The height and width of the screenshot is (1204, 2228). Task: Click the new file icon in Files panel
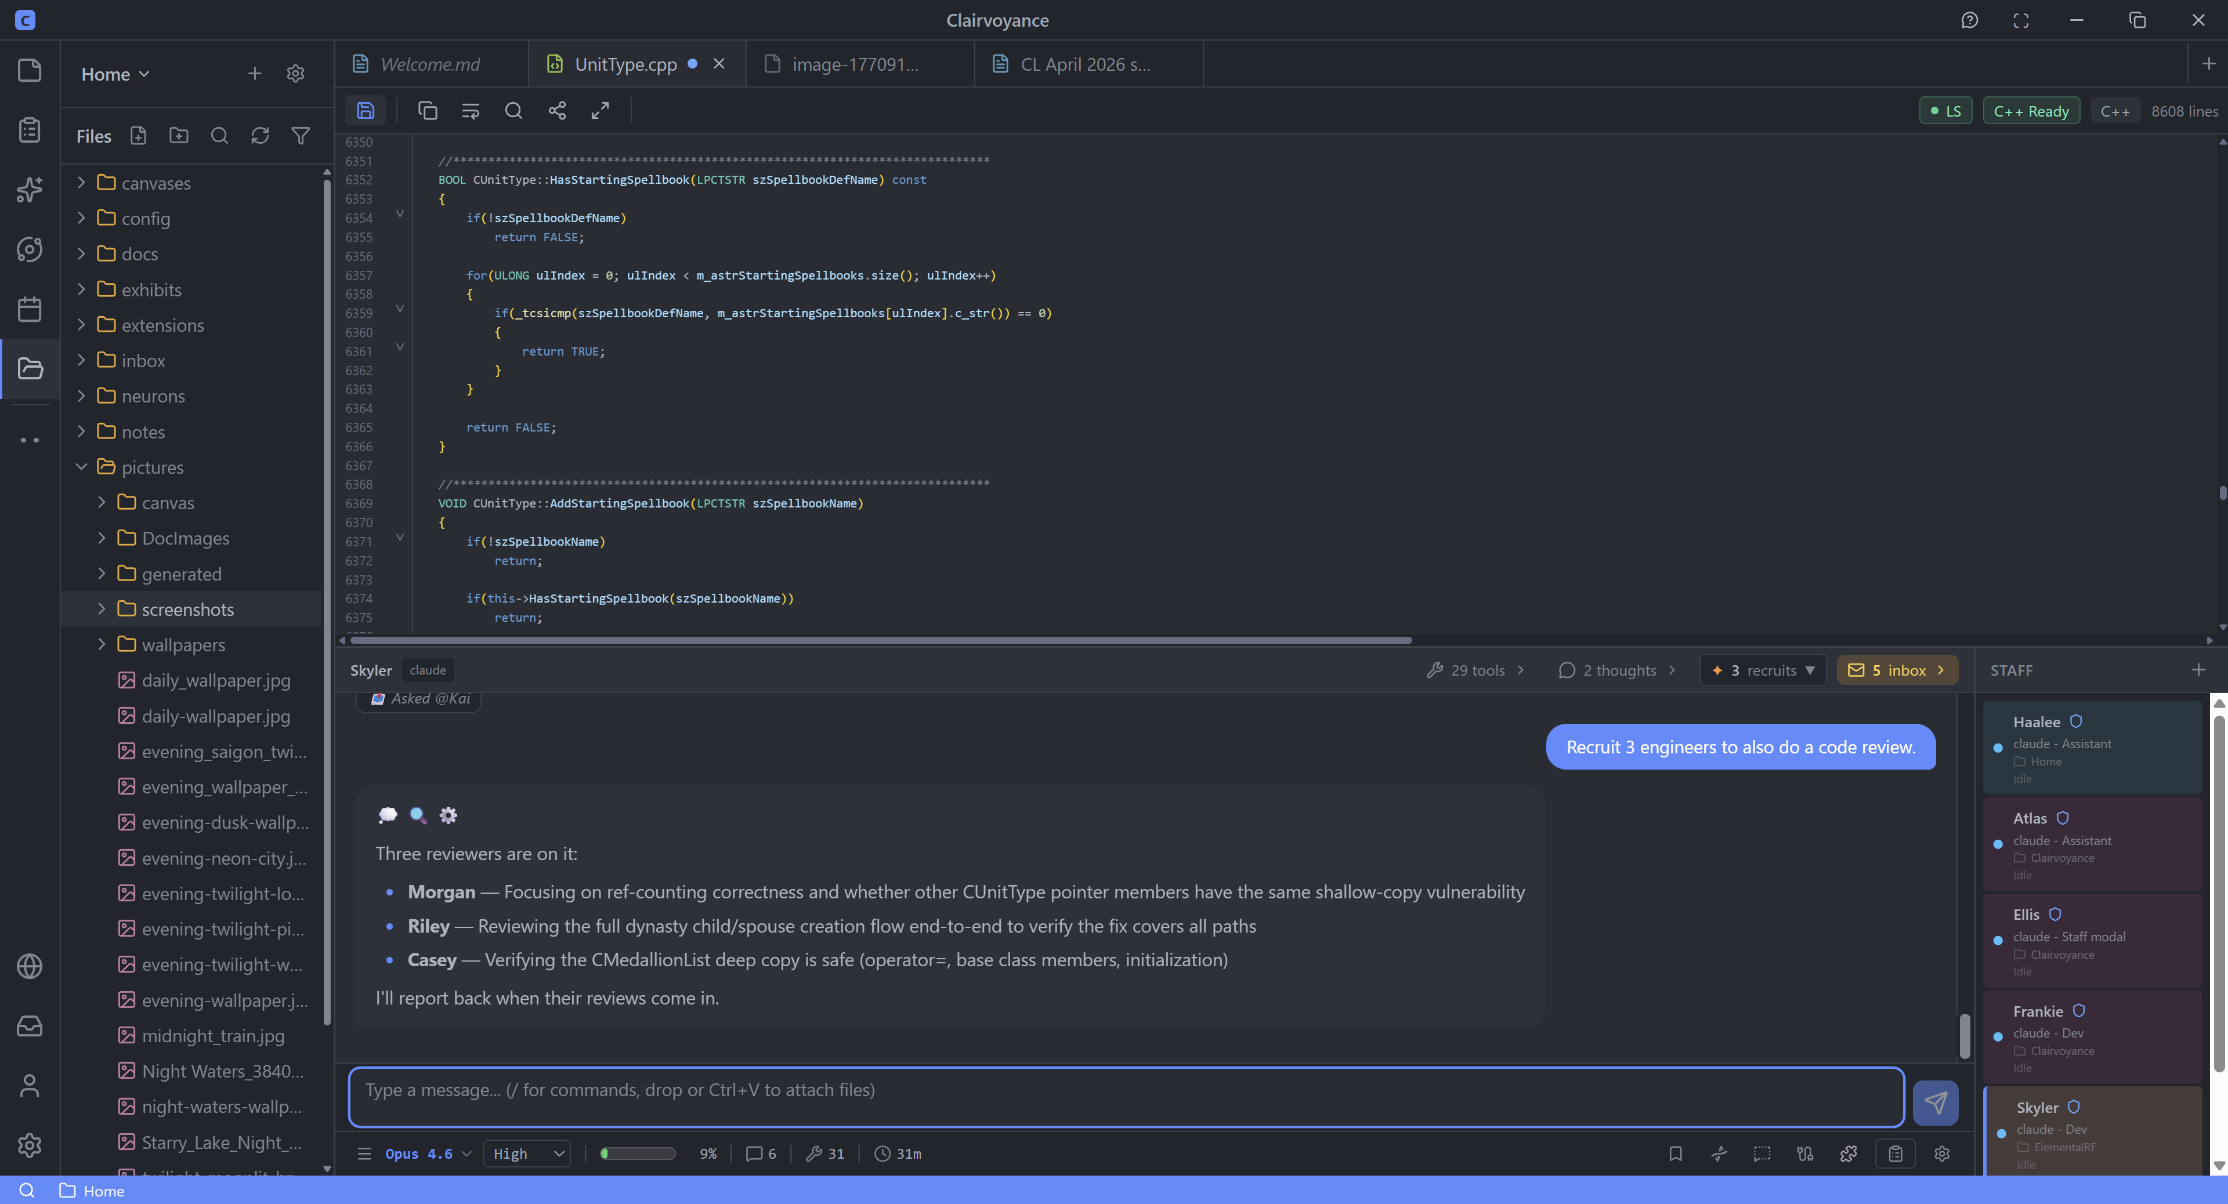pyautogui.click(x=139, y=136)
